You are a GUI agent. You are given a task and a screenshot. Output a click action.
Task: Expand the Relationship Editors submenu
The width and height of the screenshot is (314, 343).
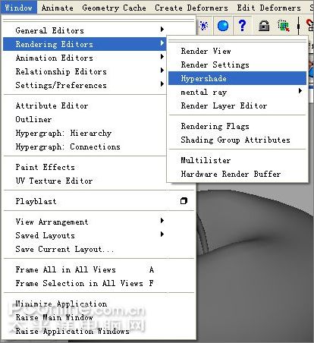tap(85, 71)
